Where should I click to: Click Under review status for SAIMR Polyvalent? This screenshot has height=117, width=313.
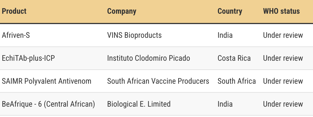click(283, 81)
